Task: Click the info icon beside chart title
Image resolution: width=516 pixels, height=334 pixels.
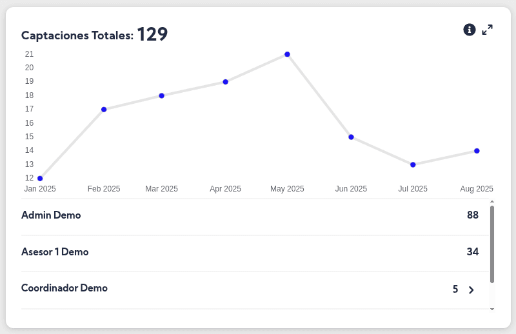Action: 470,30
